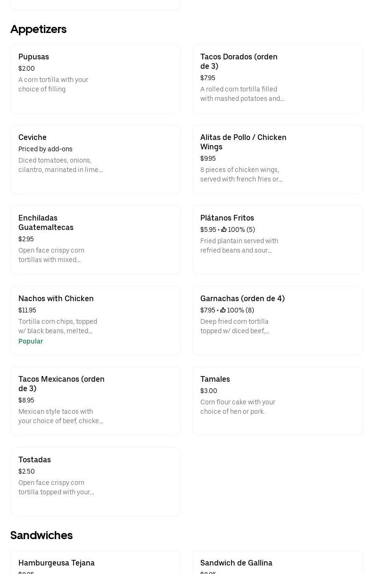Select Sandwich de Gallina item

pos(236,563)
